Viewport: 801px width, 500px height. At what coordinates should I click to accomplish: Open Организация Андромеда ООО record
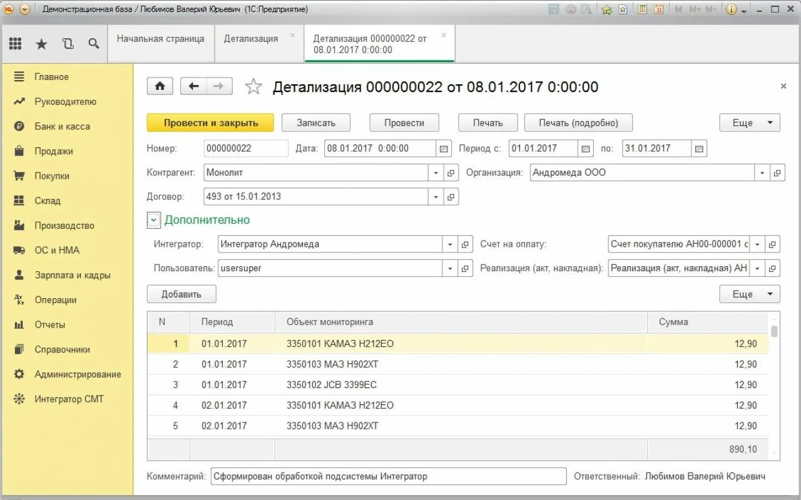point(777,173)
